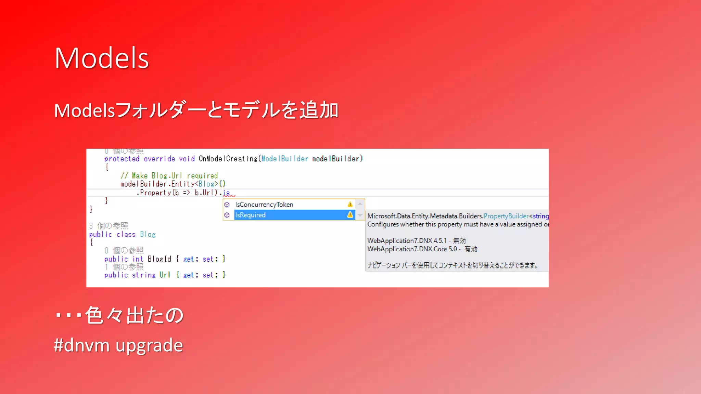Click the 'WebApplication7.DNX 4.5.1 - 無効' tooltip line
701x394 pixels.
(417, 241)
